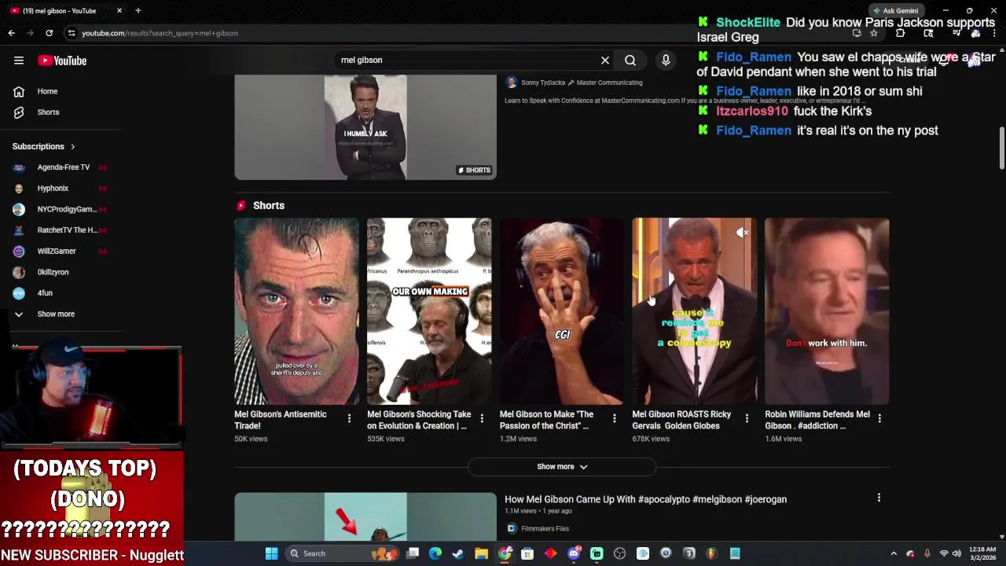Viewport: 1006px width, 566px height.
Task: Open Microsoft Edge from the taskbar
Action: point(435,553)
